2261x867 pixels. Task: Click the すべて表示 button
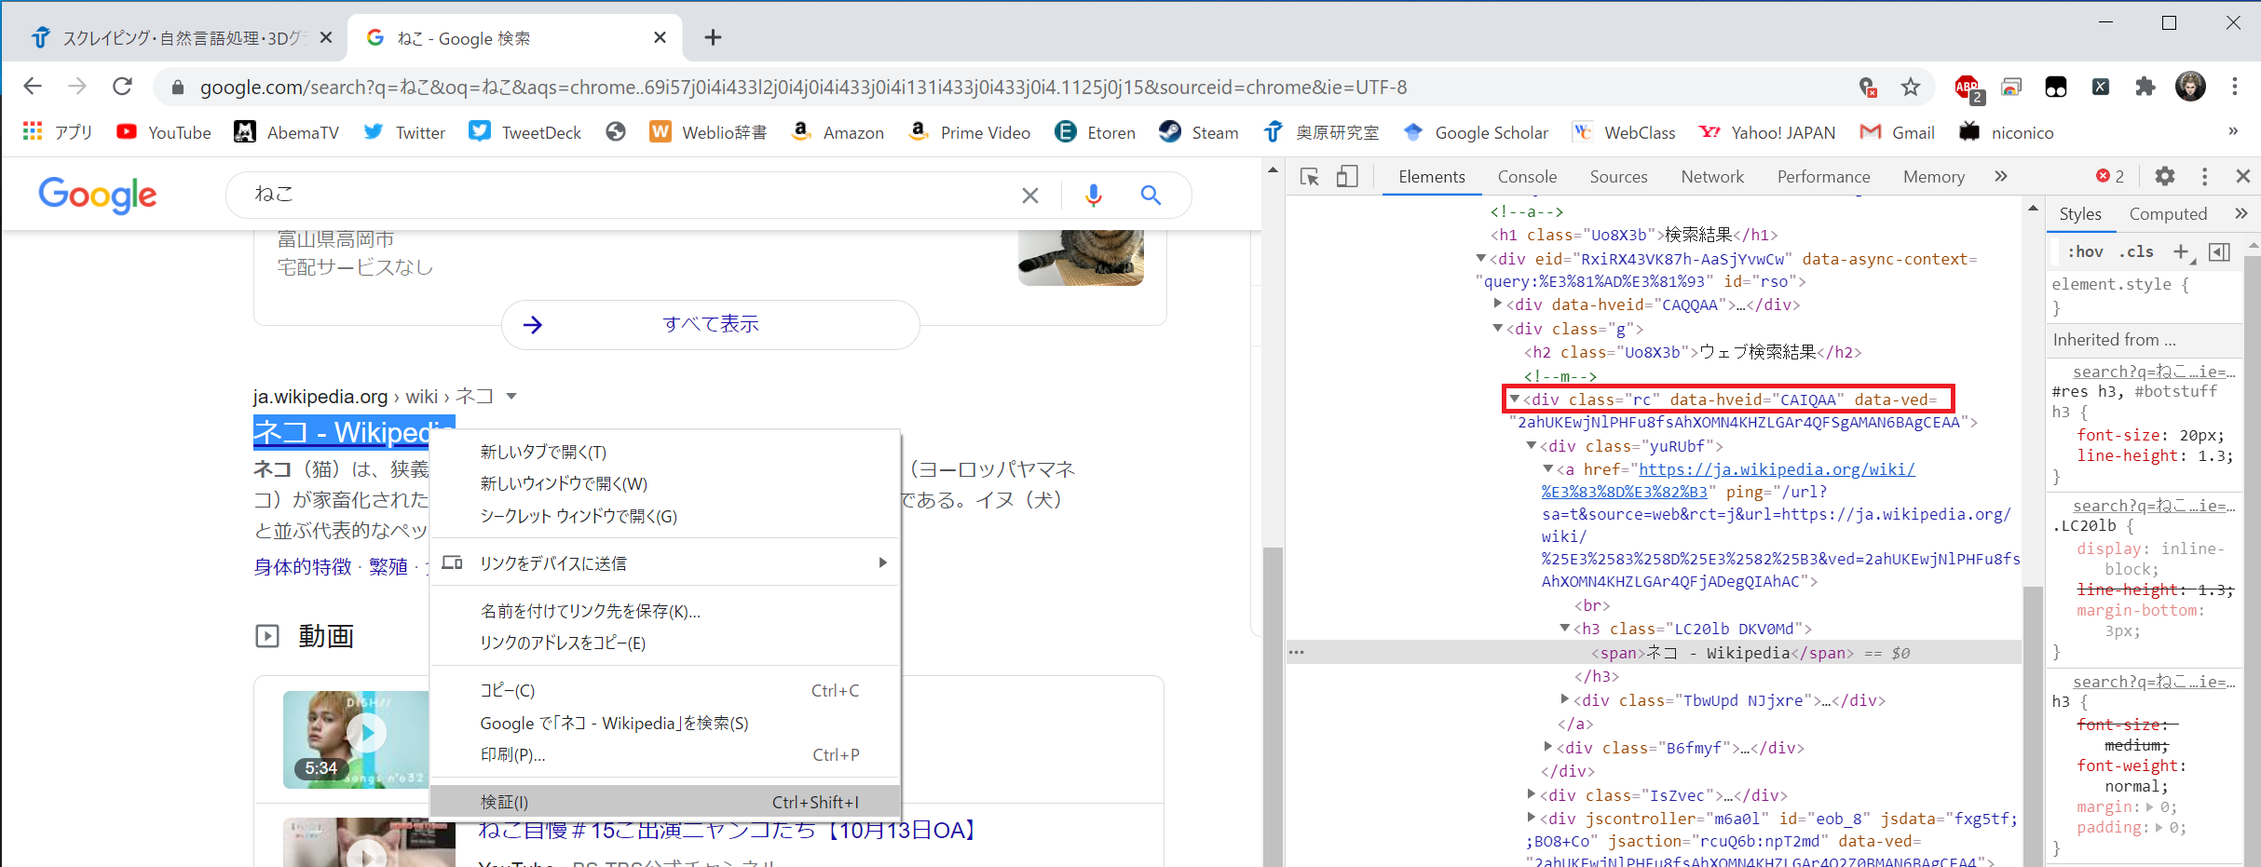tap(710, 324)
